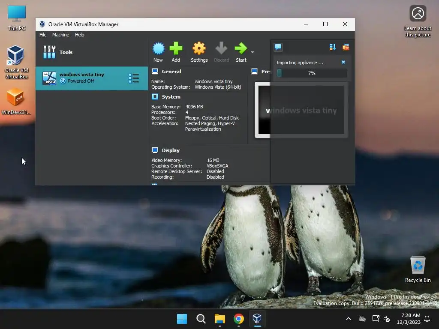439x329 pixels.
Task: Select windows vista tiny VM entry
Action: pyautogui.click(x=92, y=78)
